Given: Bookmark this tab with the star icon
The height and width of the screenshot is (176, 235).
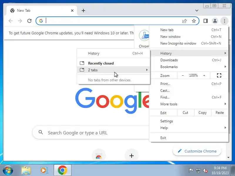Looking at the screenshot, I should pos(194,21).
